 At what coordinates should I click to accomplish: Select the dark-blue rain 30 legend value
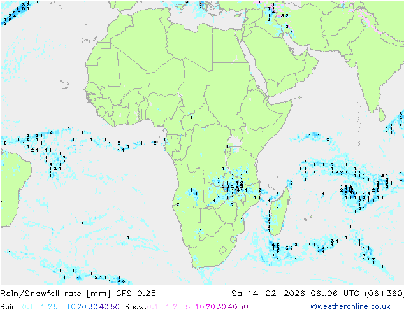pyautogui.click(x=93, y=307)
